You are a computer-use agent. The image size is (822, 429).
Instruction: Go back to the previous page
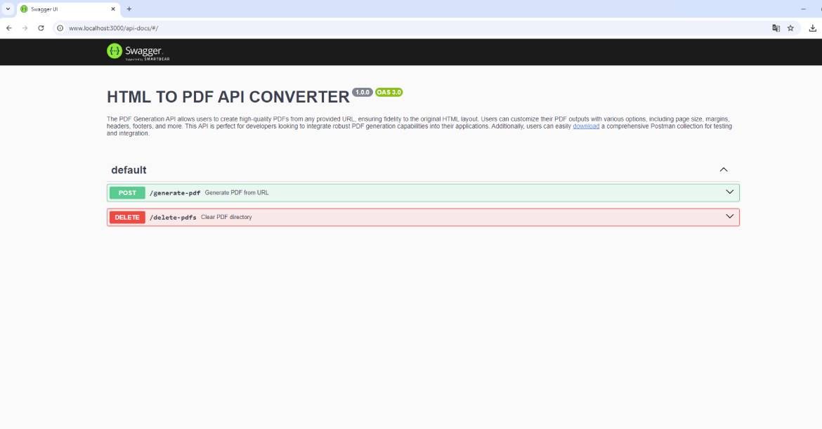(9, 28)
